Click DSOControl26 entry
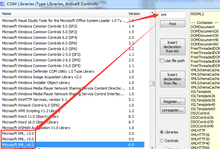220x149 pixels. pos(202,117)
